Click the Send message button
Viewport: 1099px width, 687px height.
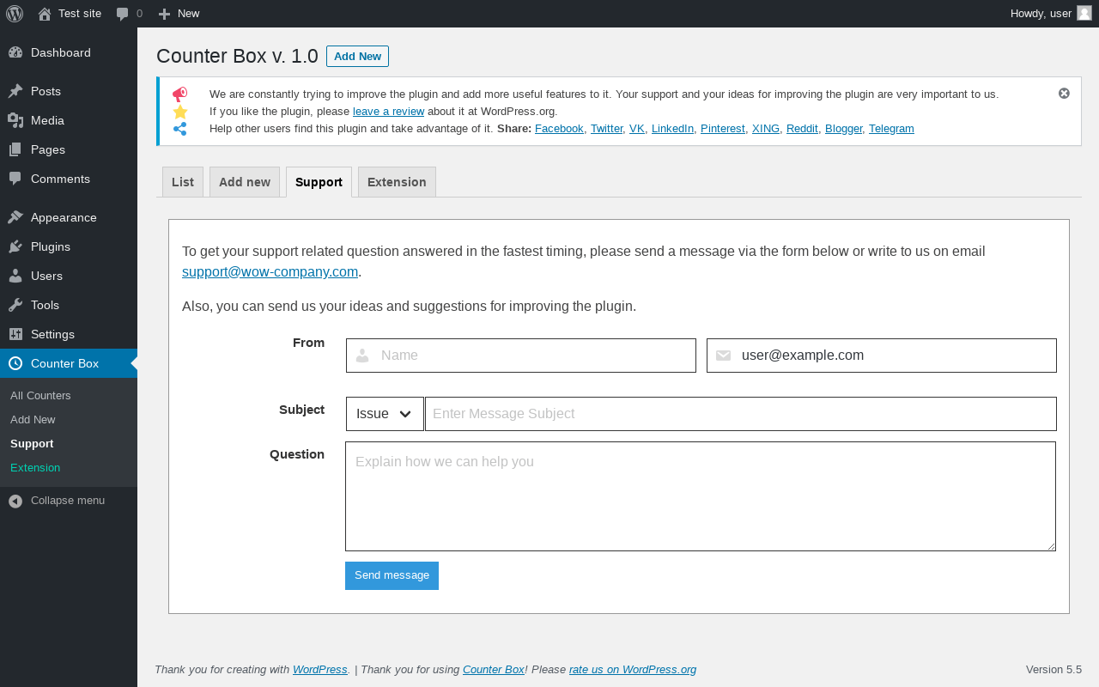point(392,575)
